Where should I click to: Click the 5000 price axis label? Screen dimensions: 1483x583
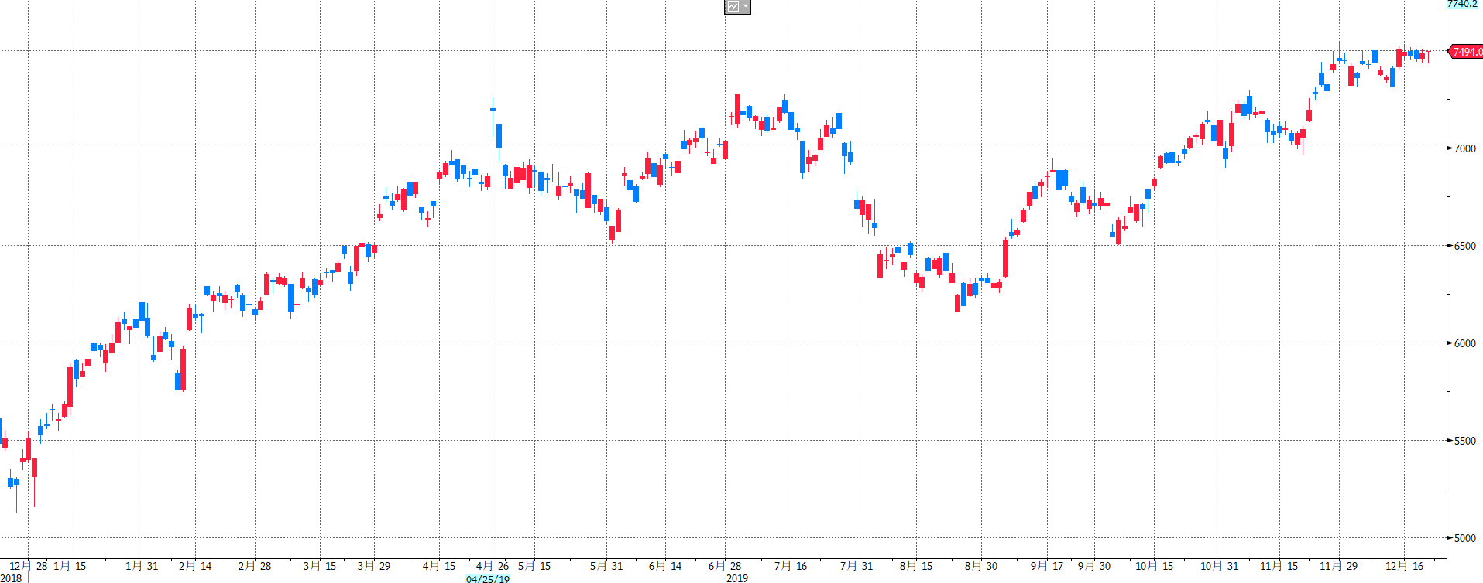pyautogui.click(x=1464, y=538)
